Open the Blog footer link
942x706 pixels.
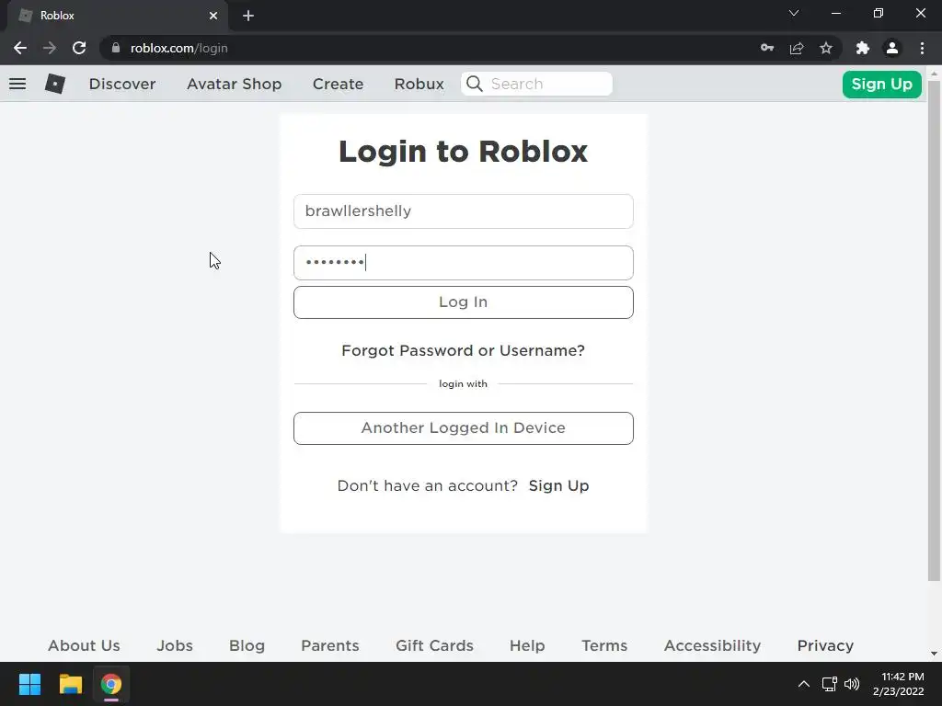click(x=247, y=645)
